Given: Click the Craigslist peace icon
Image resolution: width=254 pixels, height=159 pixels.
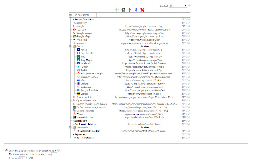Looking at the screenshot, I should pyautogui.click(x=79, y=83).
